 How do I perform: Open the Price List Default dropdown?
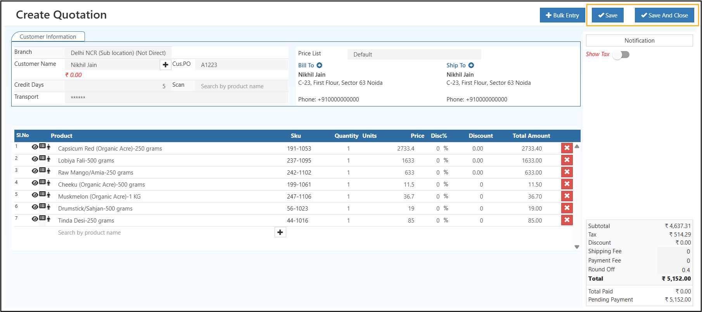point(414,55)
